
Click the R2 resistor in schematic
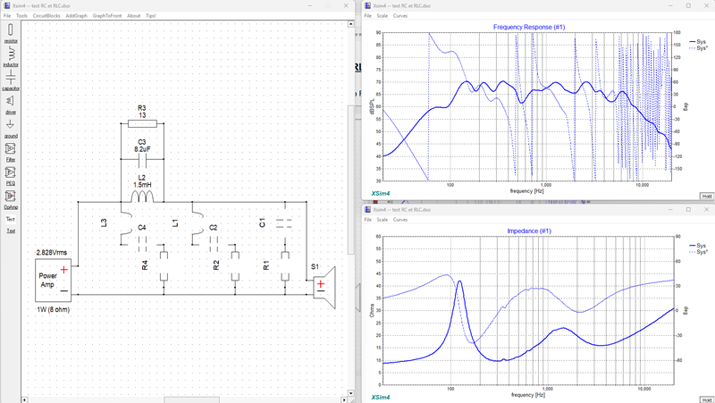tap(235, 265)
